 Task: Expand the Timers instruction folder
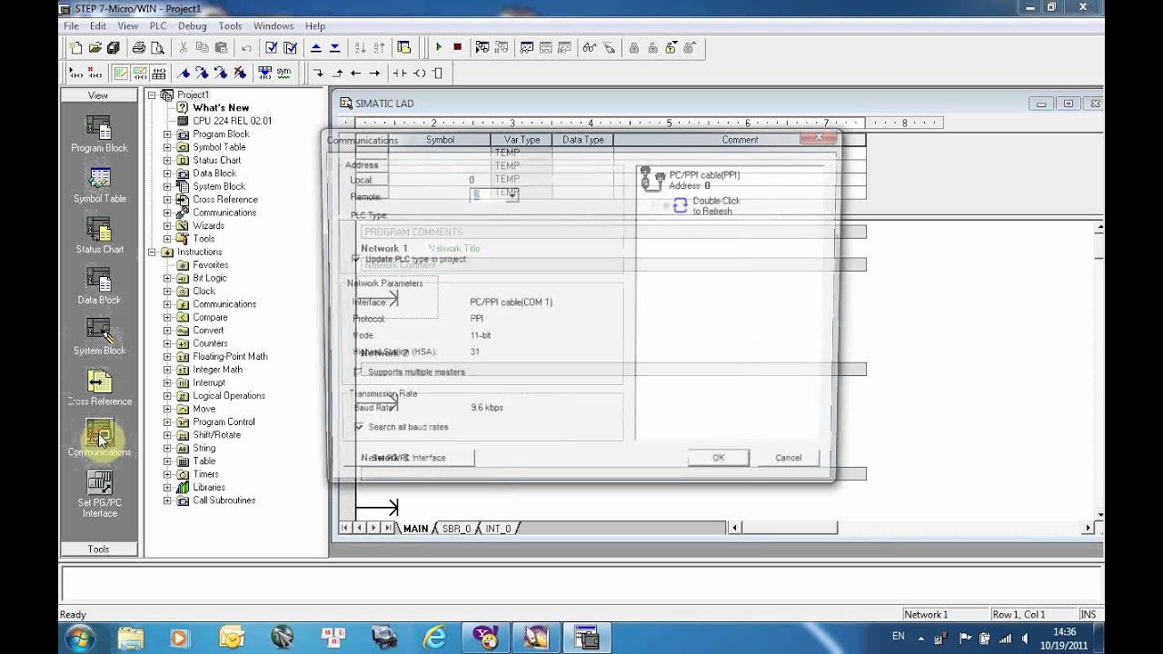click(167, 474)
